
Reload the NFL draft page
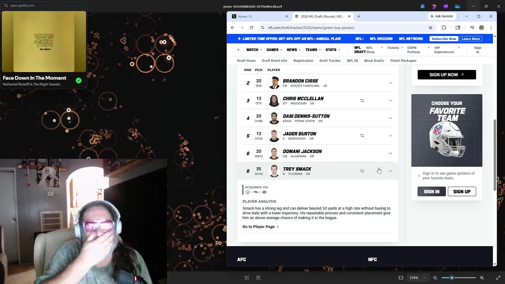tap(251, 28)
